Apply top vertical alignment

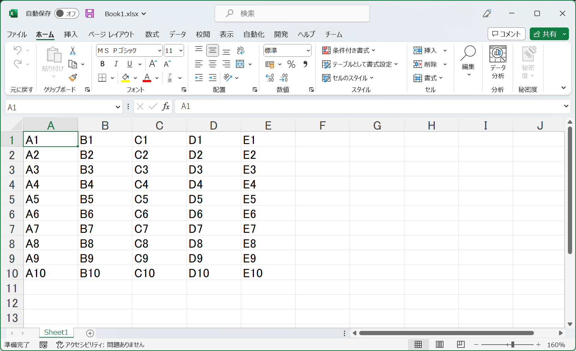point(199,50)
